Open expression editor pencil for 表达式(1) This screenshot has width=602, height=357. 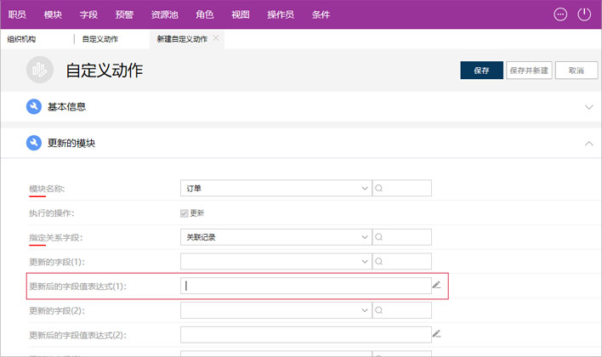tap(437, 286)
